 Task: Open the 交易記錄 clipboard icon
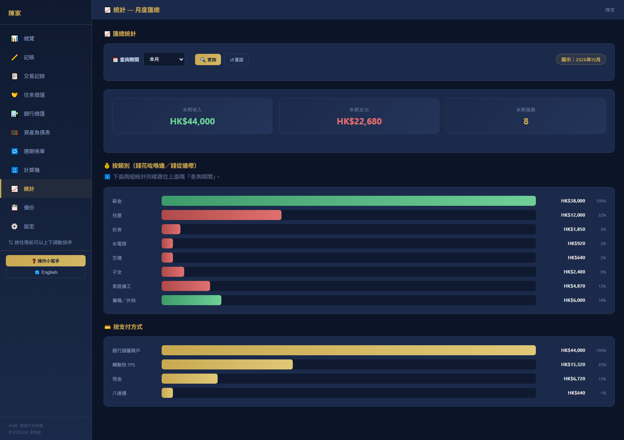pos(15,76)
